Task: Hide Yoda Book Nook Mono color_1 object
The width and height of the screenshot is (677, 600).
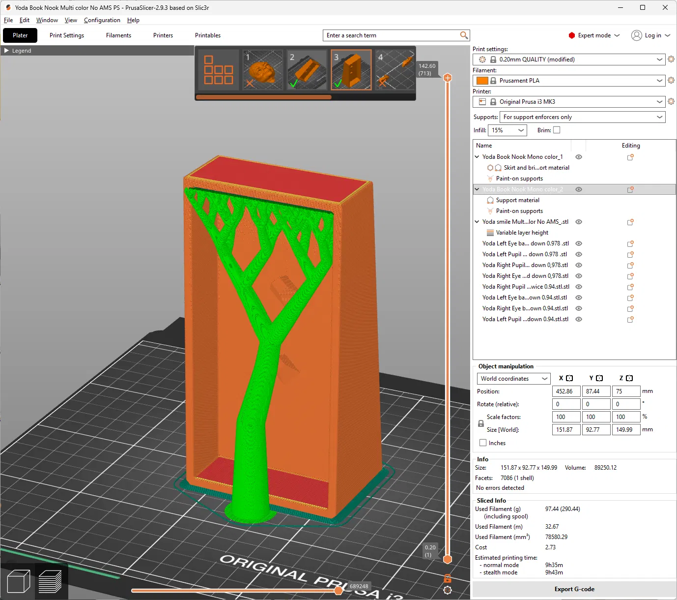Action: coord(579,157)
